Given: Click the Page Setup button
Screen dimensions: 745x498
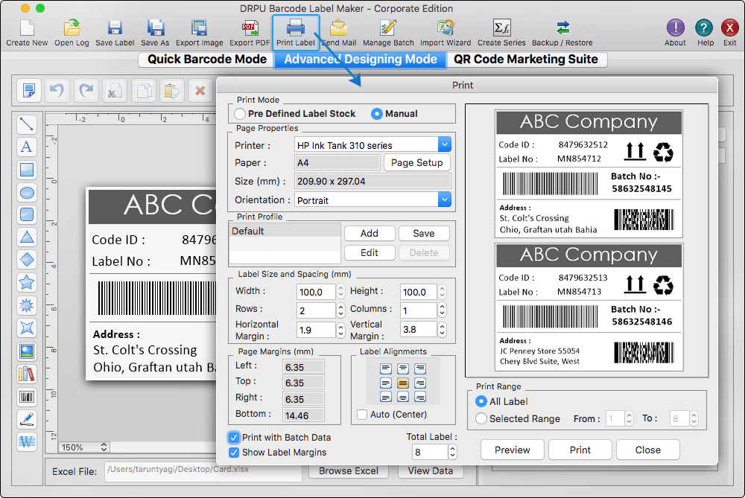Looking at the screenshot, I should (x=416, y=162).
